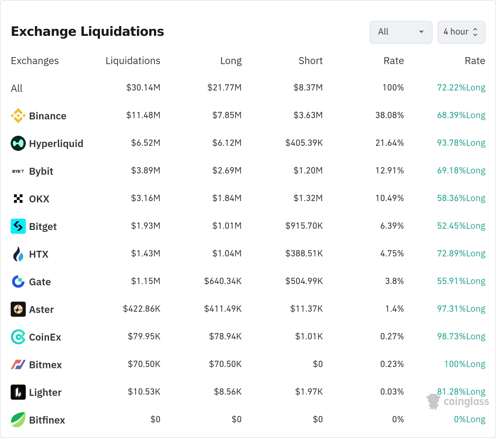The width and height of the screenshot is (496, 438).
Task: Sort by the Long column header
Action: click(x=231, y=61)
